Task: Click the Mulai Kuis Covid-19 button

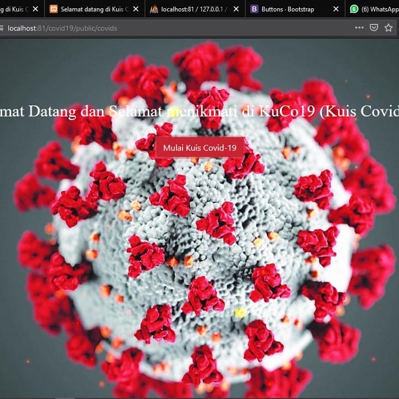Action: click(200, 148)
